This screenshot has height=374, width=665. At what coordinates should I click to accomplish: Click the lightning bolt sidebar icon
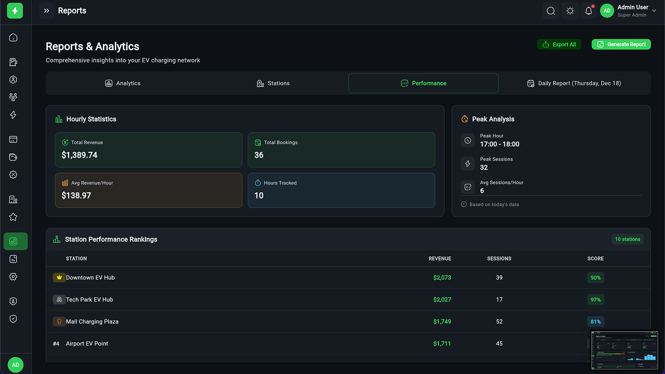coord(14,115)
